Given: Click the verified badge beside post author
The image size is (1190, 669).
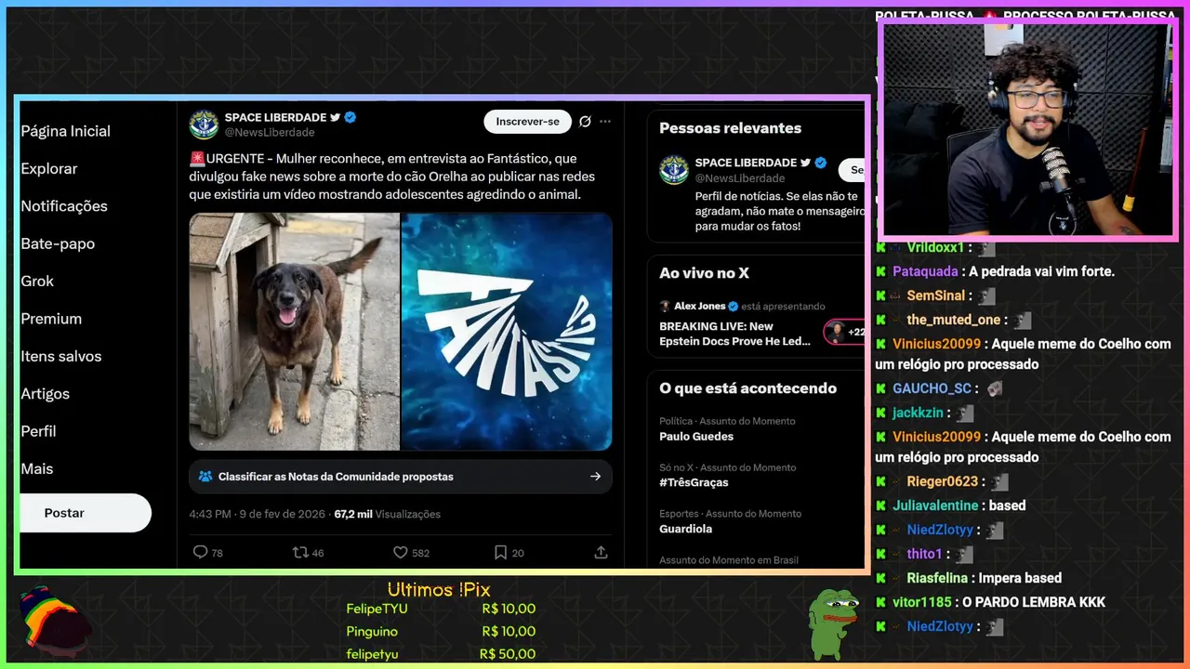Looking at the screenshot, I should (350, 117).
